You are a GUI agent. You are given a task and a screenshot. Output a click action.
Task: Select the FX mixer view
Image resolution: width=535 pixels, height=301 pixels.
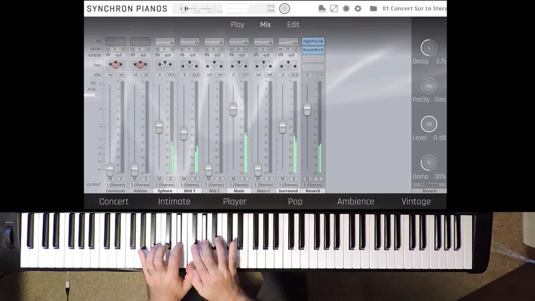point(93,83)
